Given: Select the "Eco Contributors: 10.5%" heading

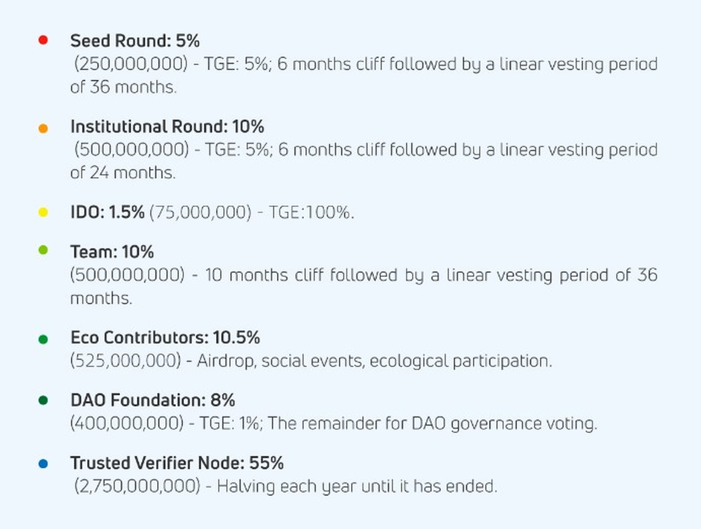Looking at the screenshot, I should tap(165, 338).
